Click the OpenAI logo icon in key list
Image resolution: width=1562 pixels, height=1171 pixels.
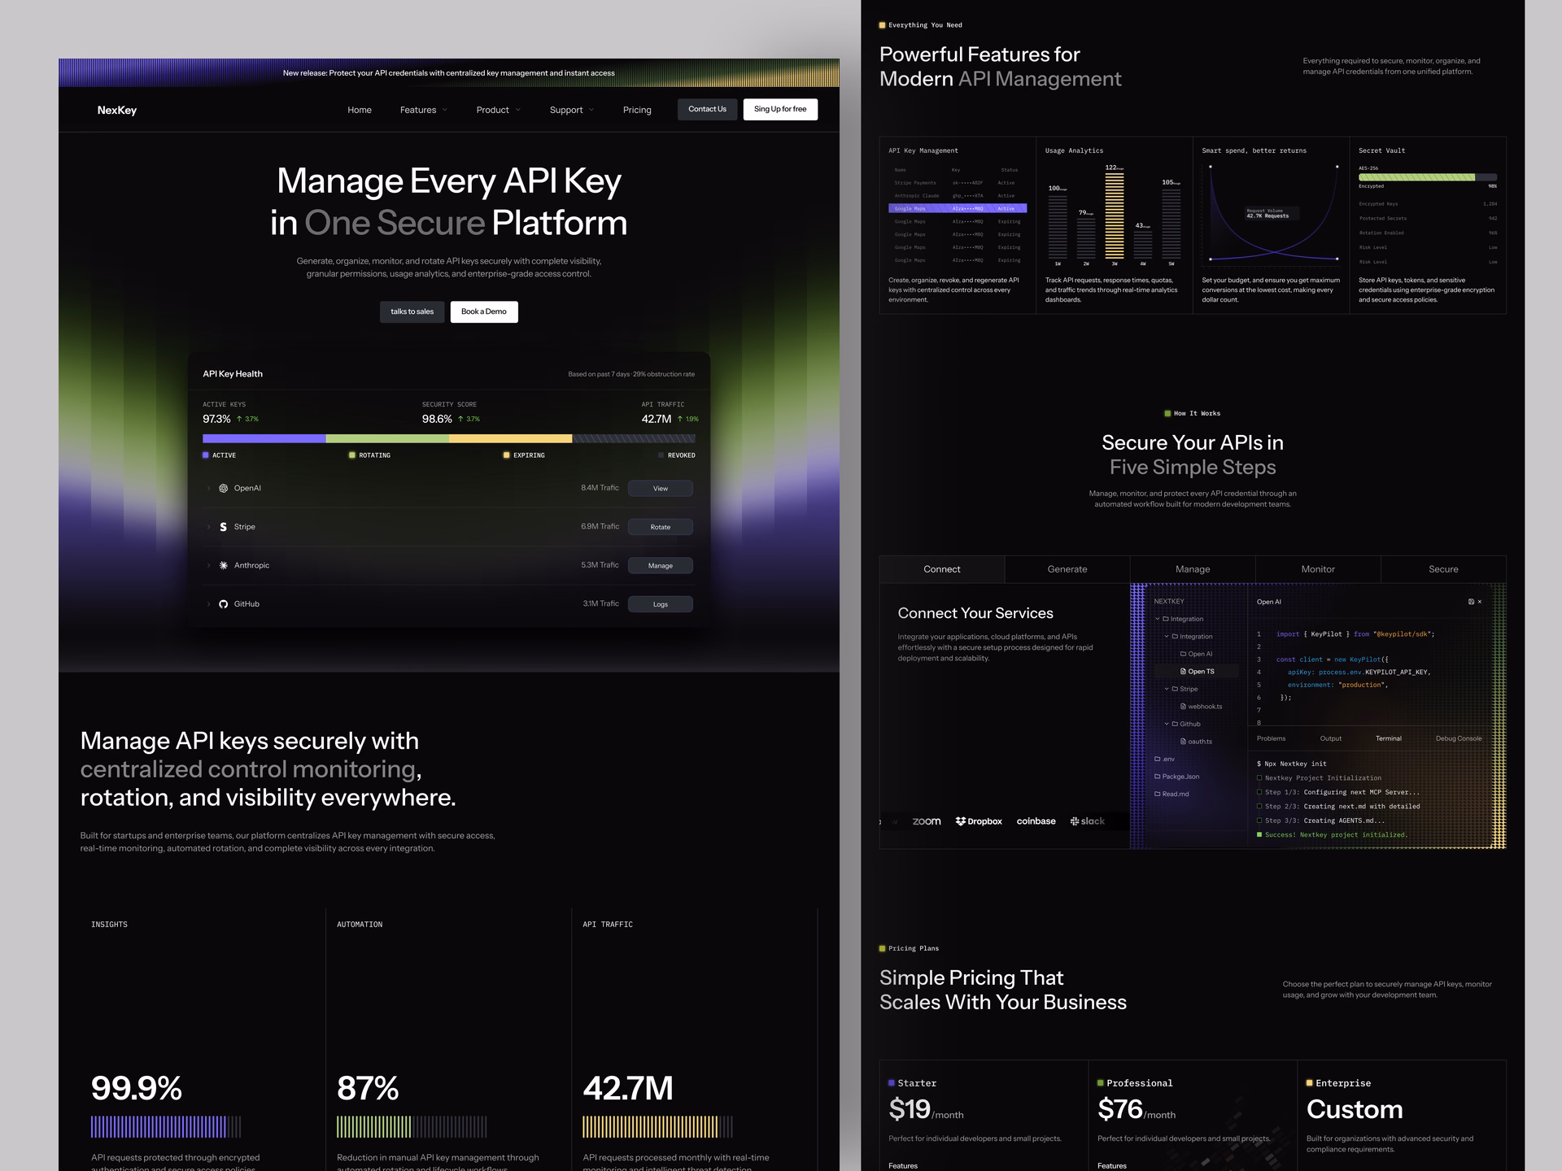pyautogui.click(x=223, y=489)
